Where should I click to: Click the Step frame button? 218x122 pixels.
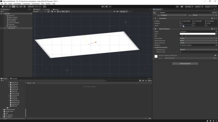click(110, 6)
